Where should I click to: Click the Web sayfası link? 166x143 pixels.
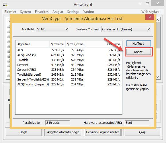pyautogui.click(x=150, y=12)
